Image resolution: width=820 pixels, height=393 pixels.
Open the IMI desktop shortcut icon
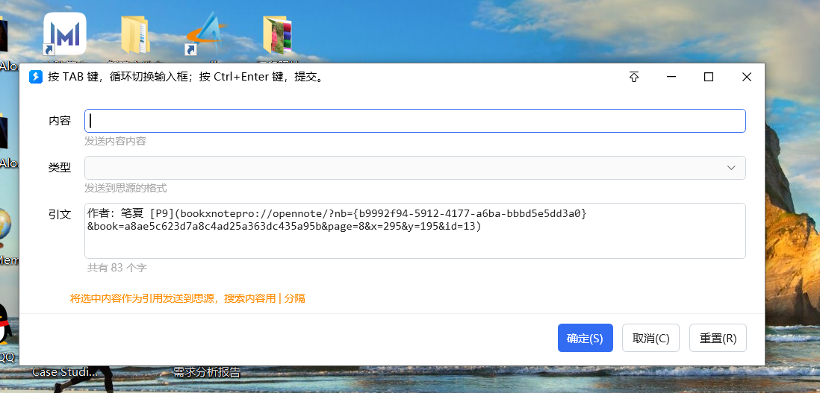pyautogui.click(x=64, y=34)
